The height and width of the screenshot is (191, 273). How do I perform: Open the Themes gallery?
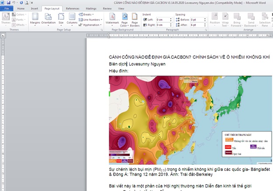(6, 18)
